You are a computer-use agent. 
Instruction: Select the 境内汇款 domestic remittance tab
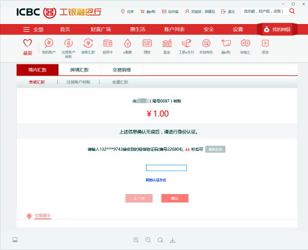[37, 70]
